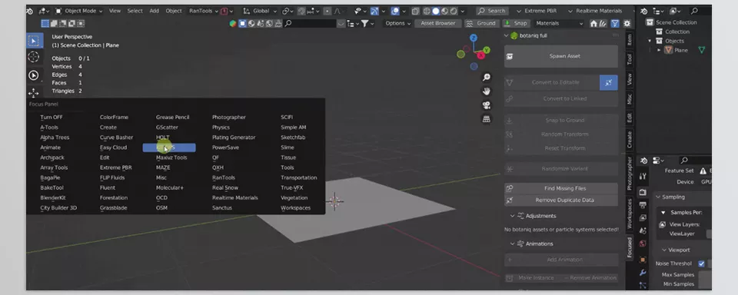This screenshot has height=295, width=738.
Task: Toggle proportional editing button
Action: pos(327,11)
